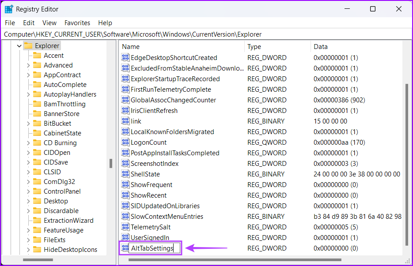Click the values pane vertical scrollbar
413x266 pixels.
[x=407, y=165]
